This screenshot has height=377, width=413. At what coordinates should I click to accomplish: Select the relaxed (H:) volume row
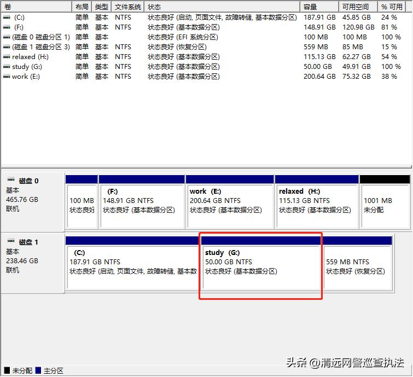203,57
